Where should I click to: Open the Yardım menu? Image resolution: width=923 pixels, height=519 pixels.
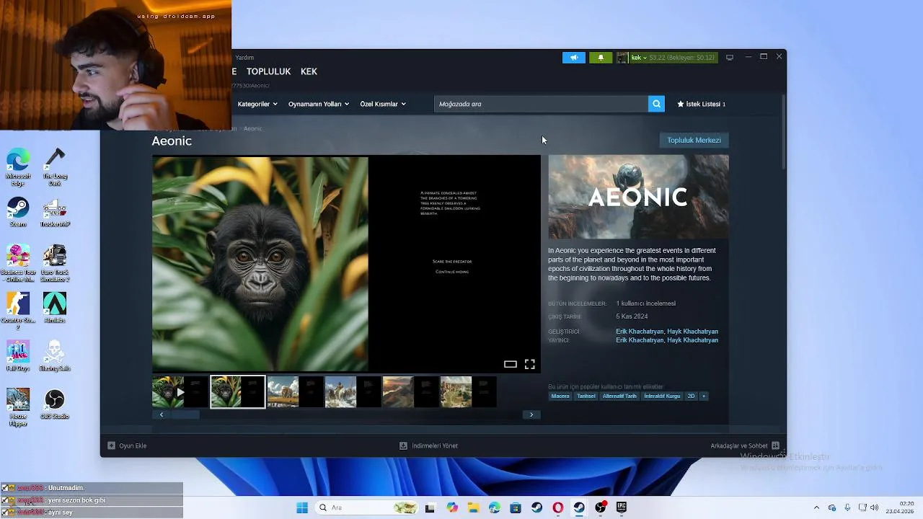[x=244, y=58]
